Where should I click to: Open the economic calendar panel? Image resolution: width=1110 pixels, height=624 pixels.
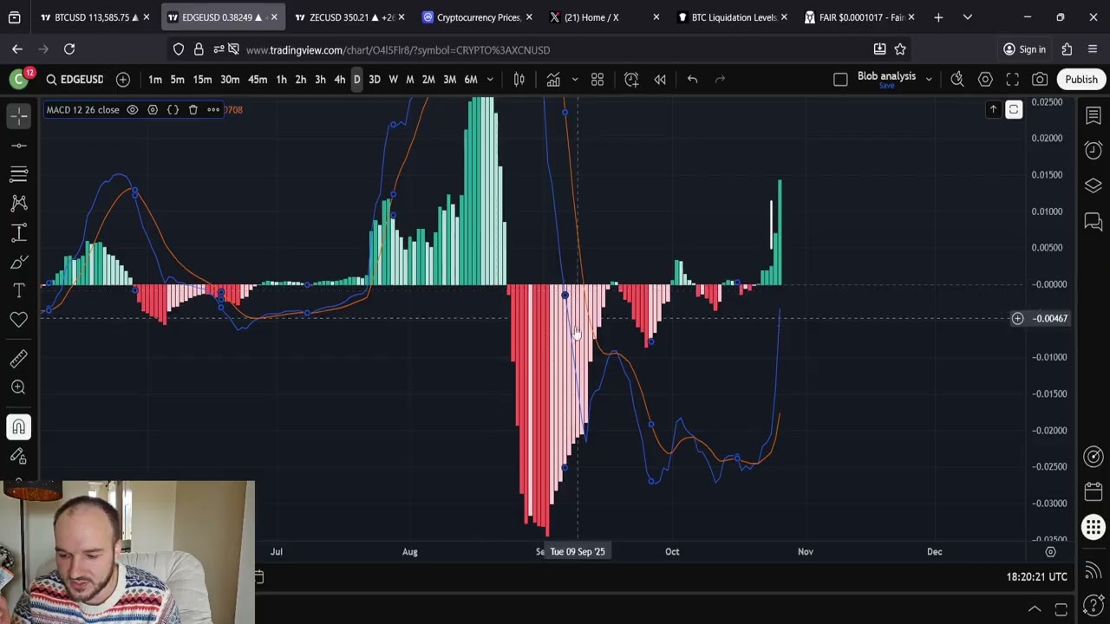point(1093,491)
